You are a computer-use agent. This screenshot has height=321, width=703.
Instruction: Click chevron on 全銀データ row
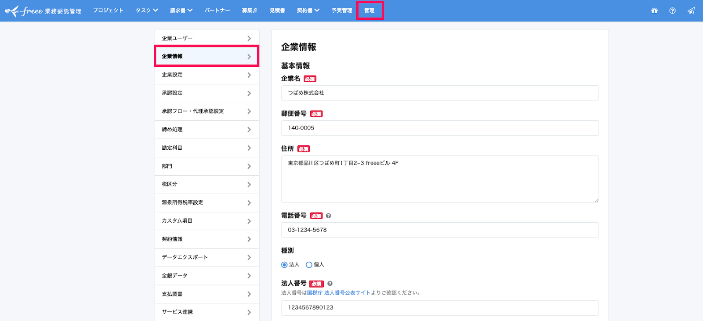point(249,276)
